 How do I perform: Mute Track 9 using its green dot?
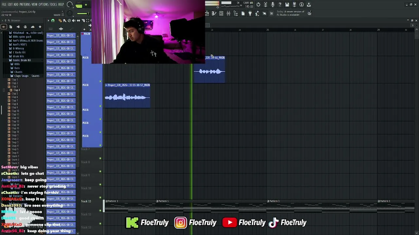100,184
